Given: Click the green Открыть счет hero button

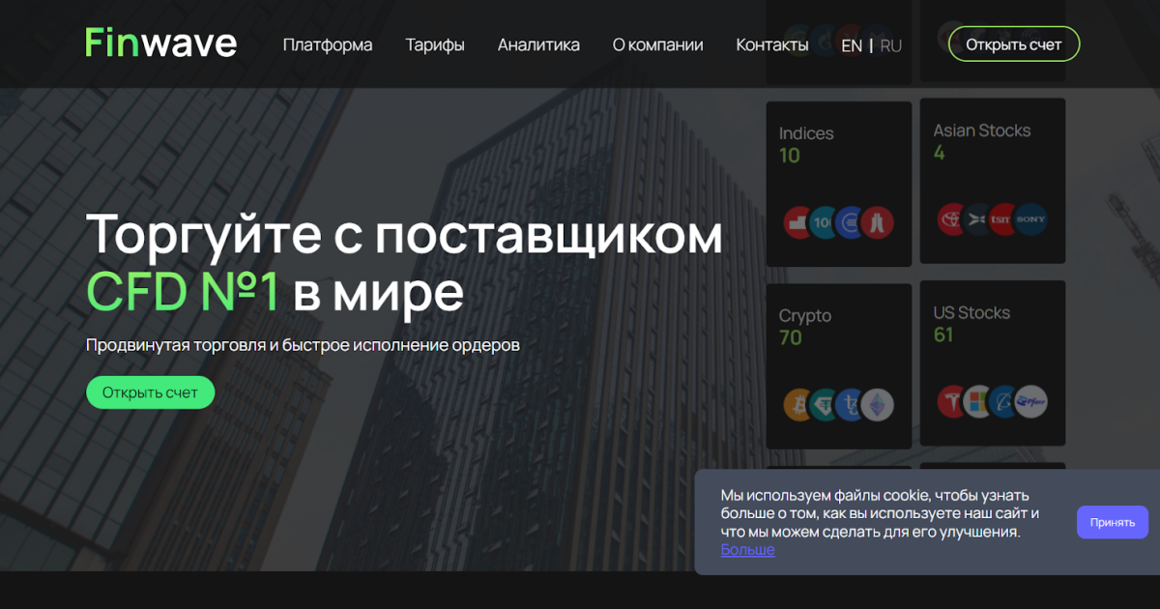Looking at the screenshot, I should point(150,392).
